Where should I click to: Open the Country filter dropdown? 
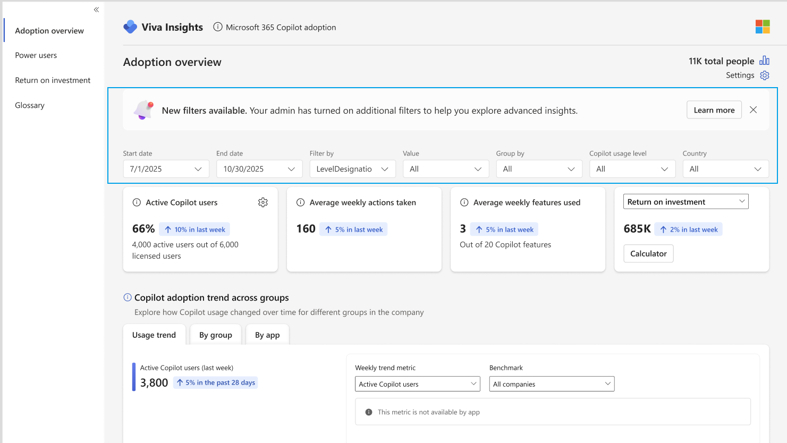pos(726,169)
